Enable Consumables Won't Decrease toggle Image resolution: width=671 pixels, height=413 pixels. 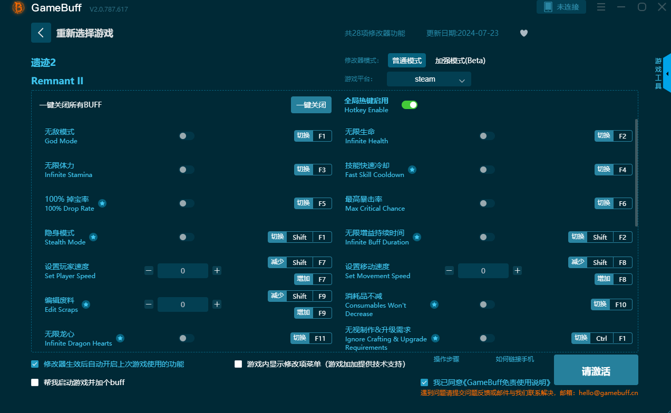487,304
